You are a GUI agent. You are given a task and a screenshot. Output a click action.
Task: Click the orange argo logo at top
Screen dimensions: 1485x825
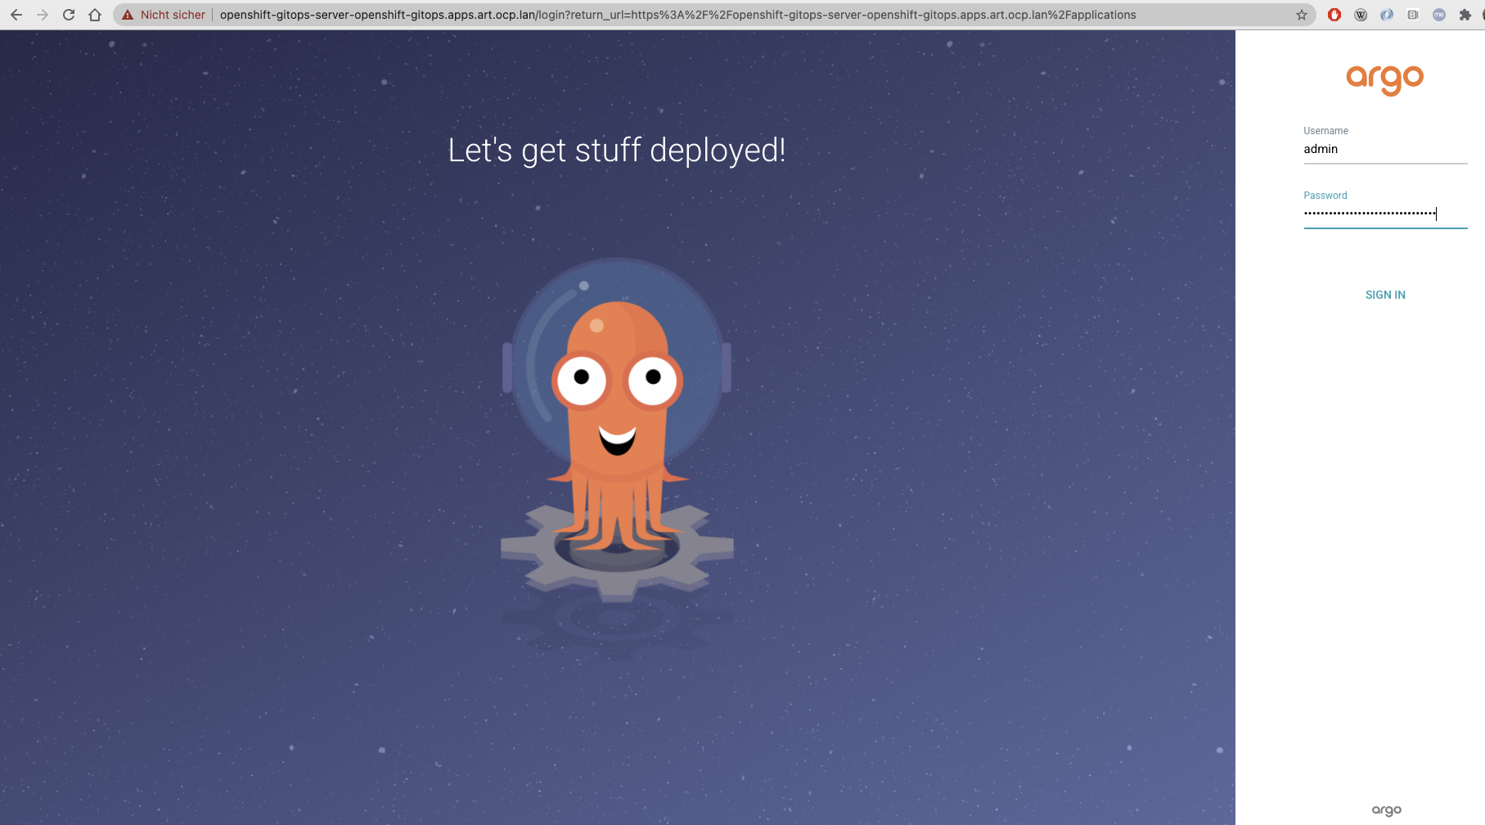[1385, 79]
